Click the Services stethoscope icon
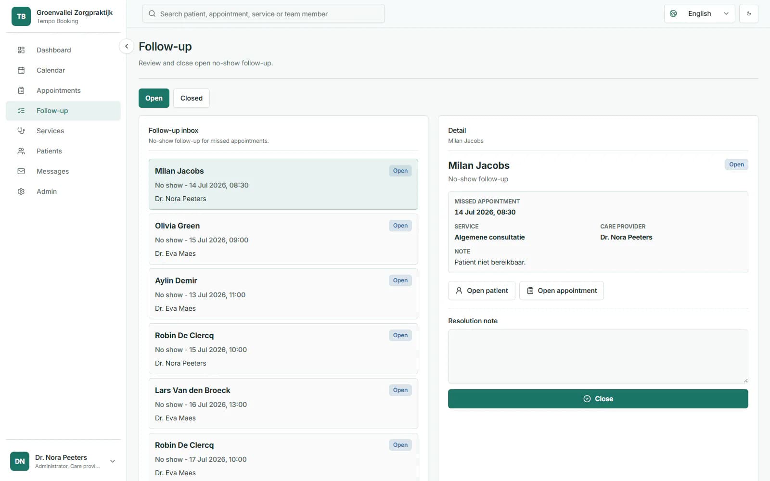Image resolution: width=770 pixels, height=481 pixels. click(21, 131)
